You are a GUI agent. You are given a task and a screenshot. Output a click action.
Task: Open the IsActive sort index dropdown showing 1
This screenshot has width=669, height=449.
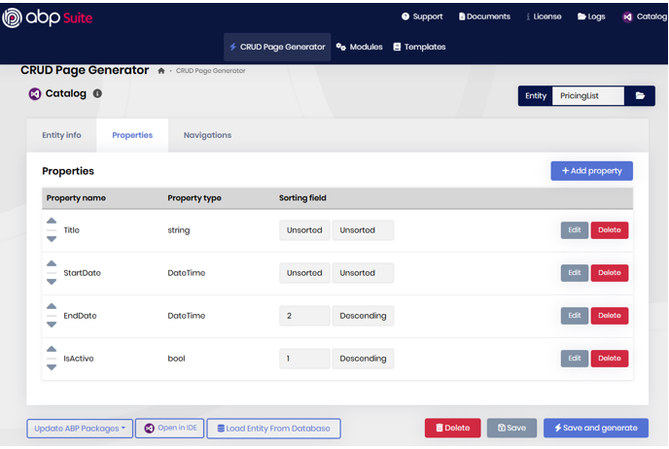304,359
